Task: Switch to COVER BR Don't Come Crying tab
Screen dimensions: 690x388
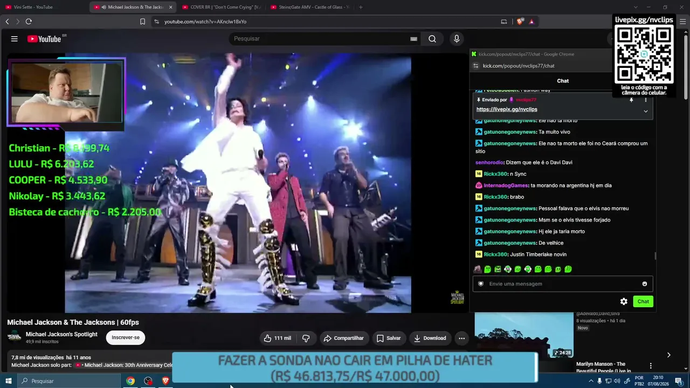Action: pos(220,7)
